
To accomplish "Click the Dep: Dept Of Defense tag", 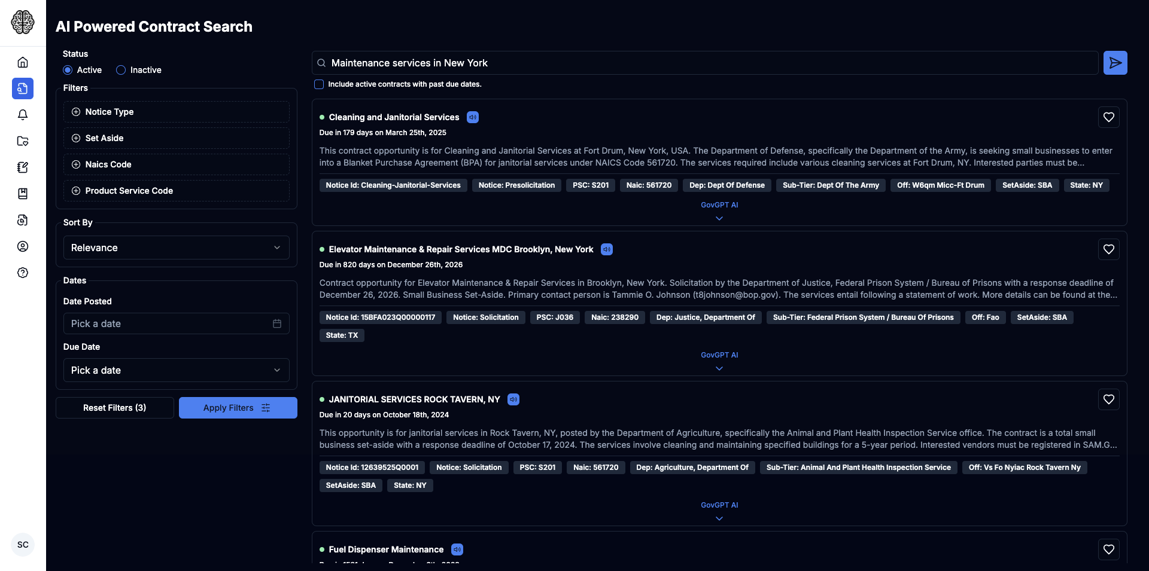I will (x=727, y=185).
